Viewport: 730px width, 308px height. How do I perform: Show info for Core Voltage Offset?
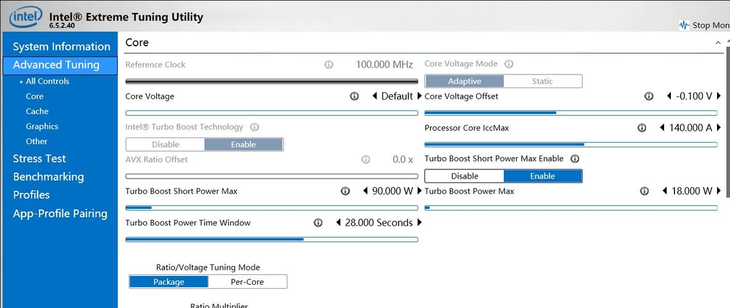click(x=649, y=96)
